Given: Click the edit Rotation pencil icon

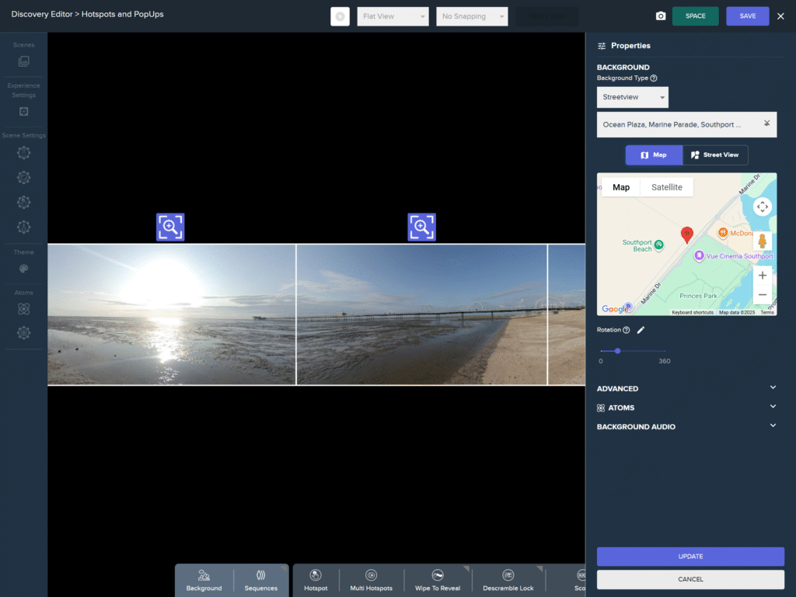Looking at the screenshot, I should coord(641,330).
